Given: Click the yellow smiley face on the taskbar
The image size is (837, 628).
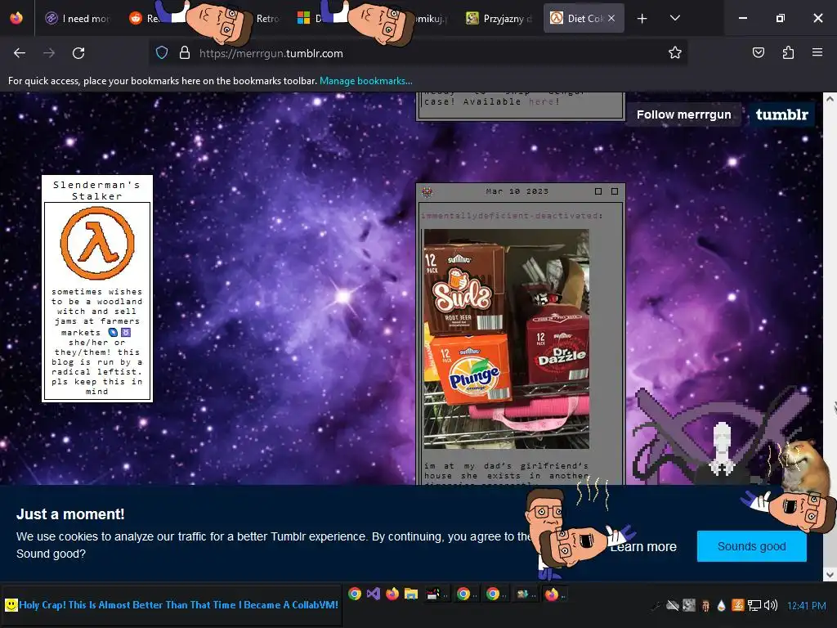Looking at the screenshot, I should (x=11, y=605).
